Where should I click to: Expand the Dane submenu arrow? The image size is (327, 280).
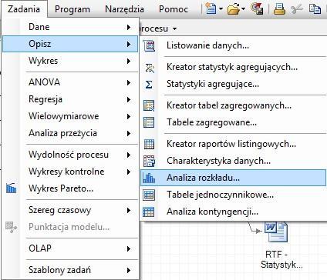pyautogui.click(x=129, y=27)
